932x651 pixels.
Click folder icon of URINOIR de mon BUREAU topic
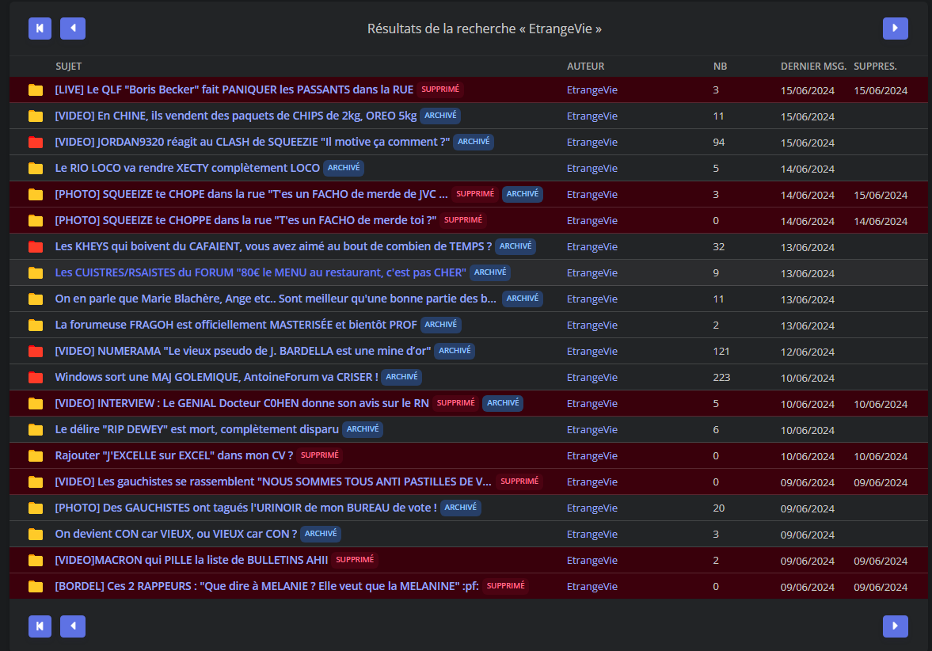coord(36,508)
